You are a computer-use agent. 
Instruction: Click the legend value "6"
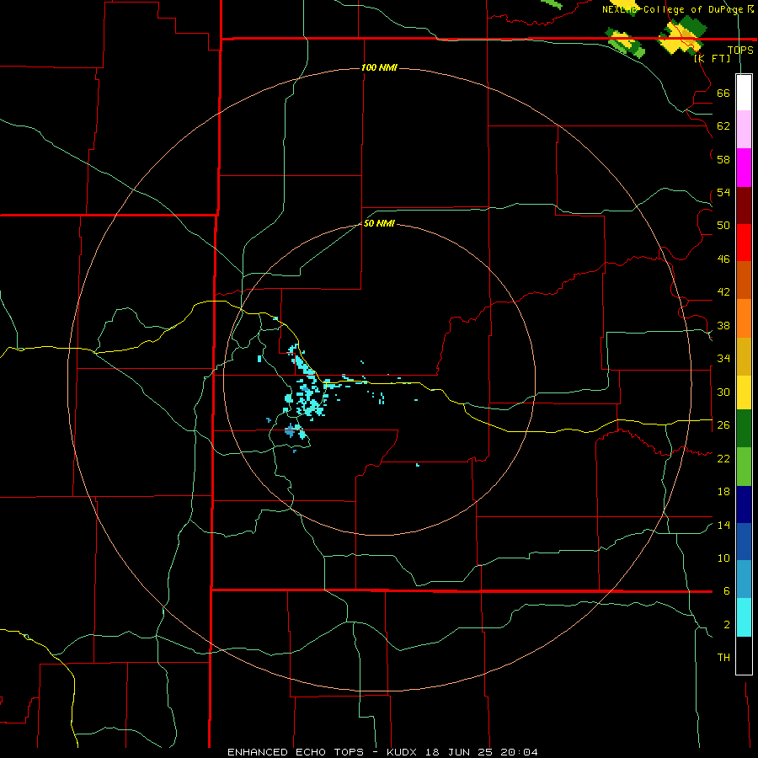[x=726, y=591]
